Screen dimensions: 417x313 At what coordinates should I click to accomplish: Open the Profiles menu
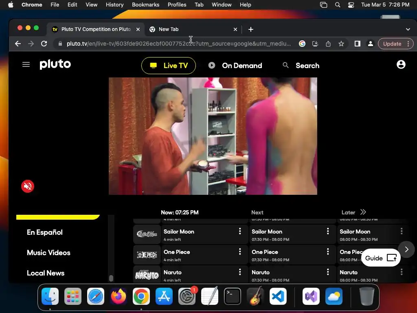177,4
